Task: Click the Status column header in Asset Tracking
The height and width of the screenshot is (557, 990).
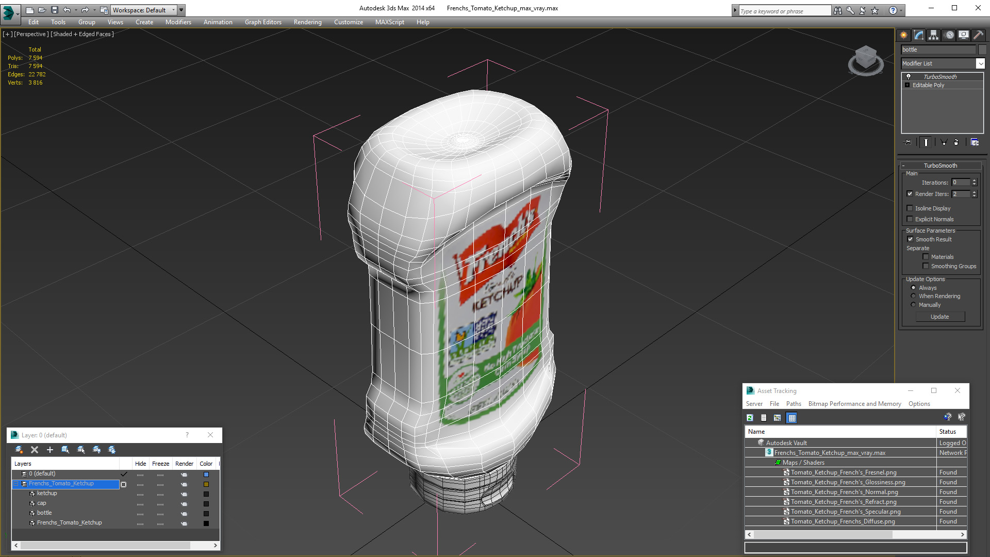Action: (x=952, y=432)
